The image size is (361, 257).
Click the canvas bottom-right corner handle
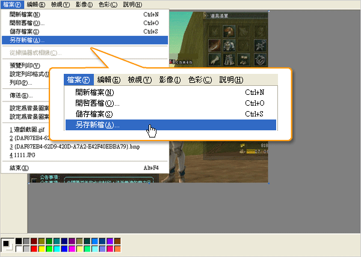click(269, 183)
